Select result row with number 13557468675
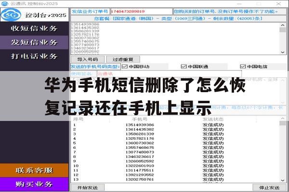This screenshot has height=192, width=289. click(175, 148)
